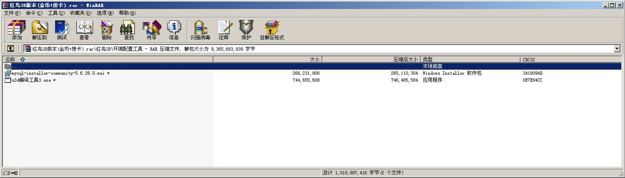625x178 pixels.
Task: Expand the archive path dropdown arrow
Action: 617,49
